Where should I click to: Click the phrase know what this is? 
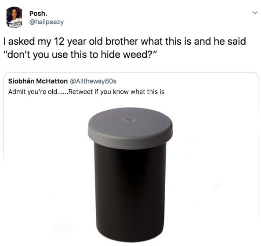[139, 92]
